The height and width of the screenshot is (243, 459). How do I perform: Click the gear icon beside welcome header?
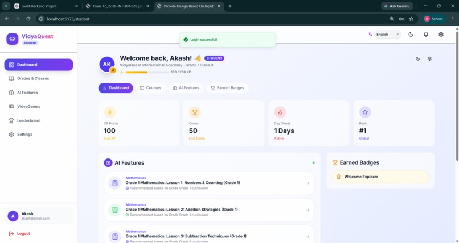429,59
